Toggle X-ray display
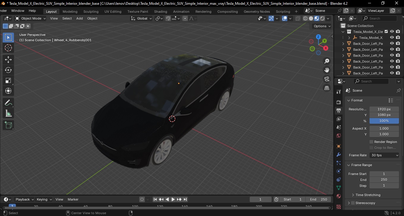This screenshot has height=216, width=404. click(298, 18)
